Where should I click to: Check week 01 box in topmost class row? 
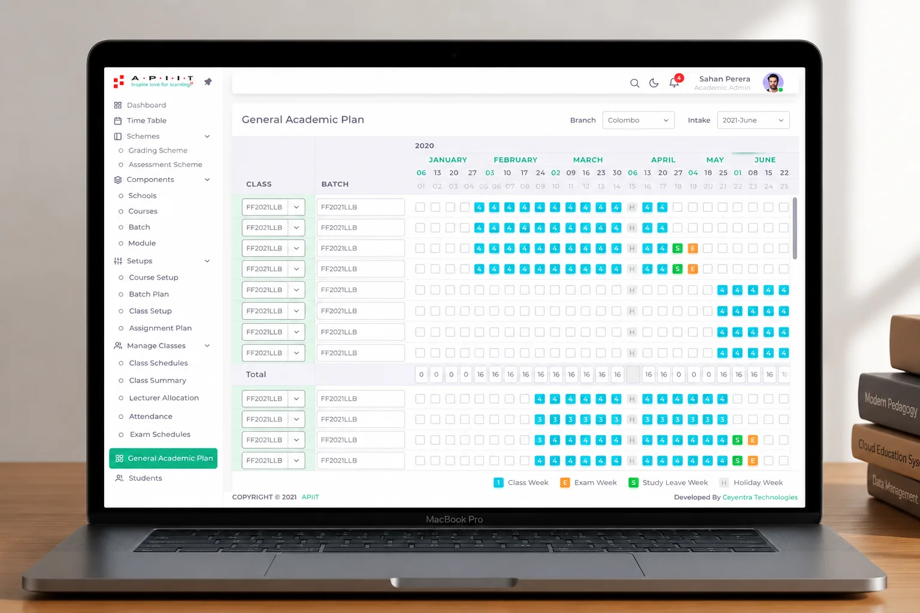tap(420, 207)
